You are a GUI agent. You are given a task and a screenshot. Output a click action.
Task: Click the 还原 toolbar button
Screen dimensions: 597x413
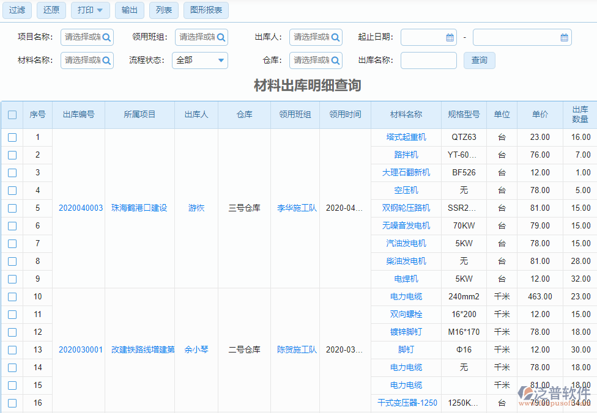point(51,10)
